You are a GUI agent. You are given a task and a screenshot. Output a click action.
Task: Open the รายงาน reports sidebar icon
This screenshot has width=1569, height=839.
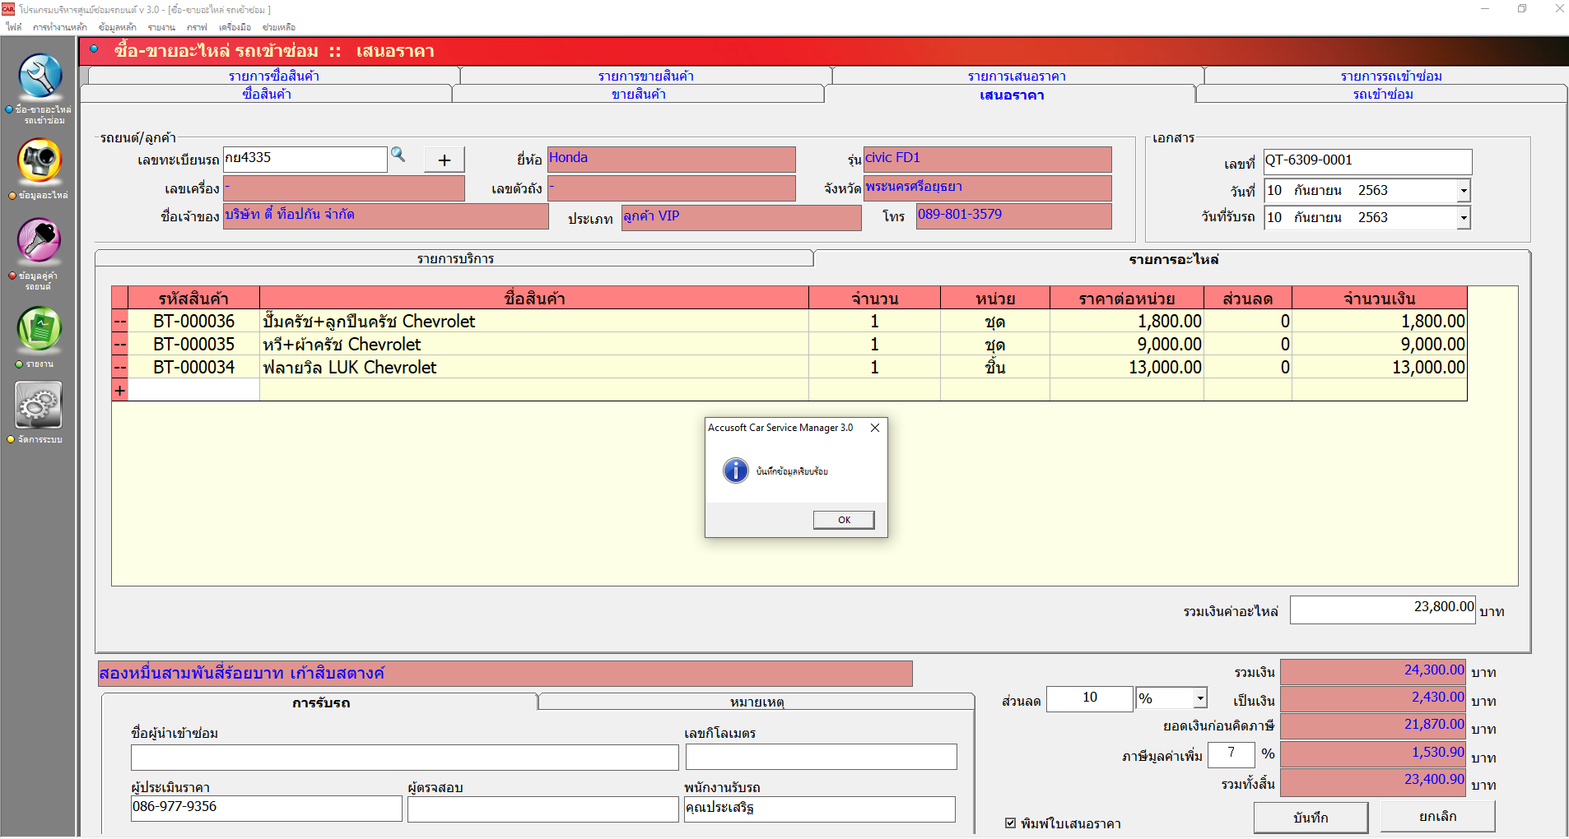(x=40, y=329)
